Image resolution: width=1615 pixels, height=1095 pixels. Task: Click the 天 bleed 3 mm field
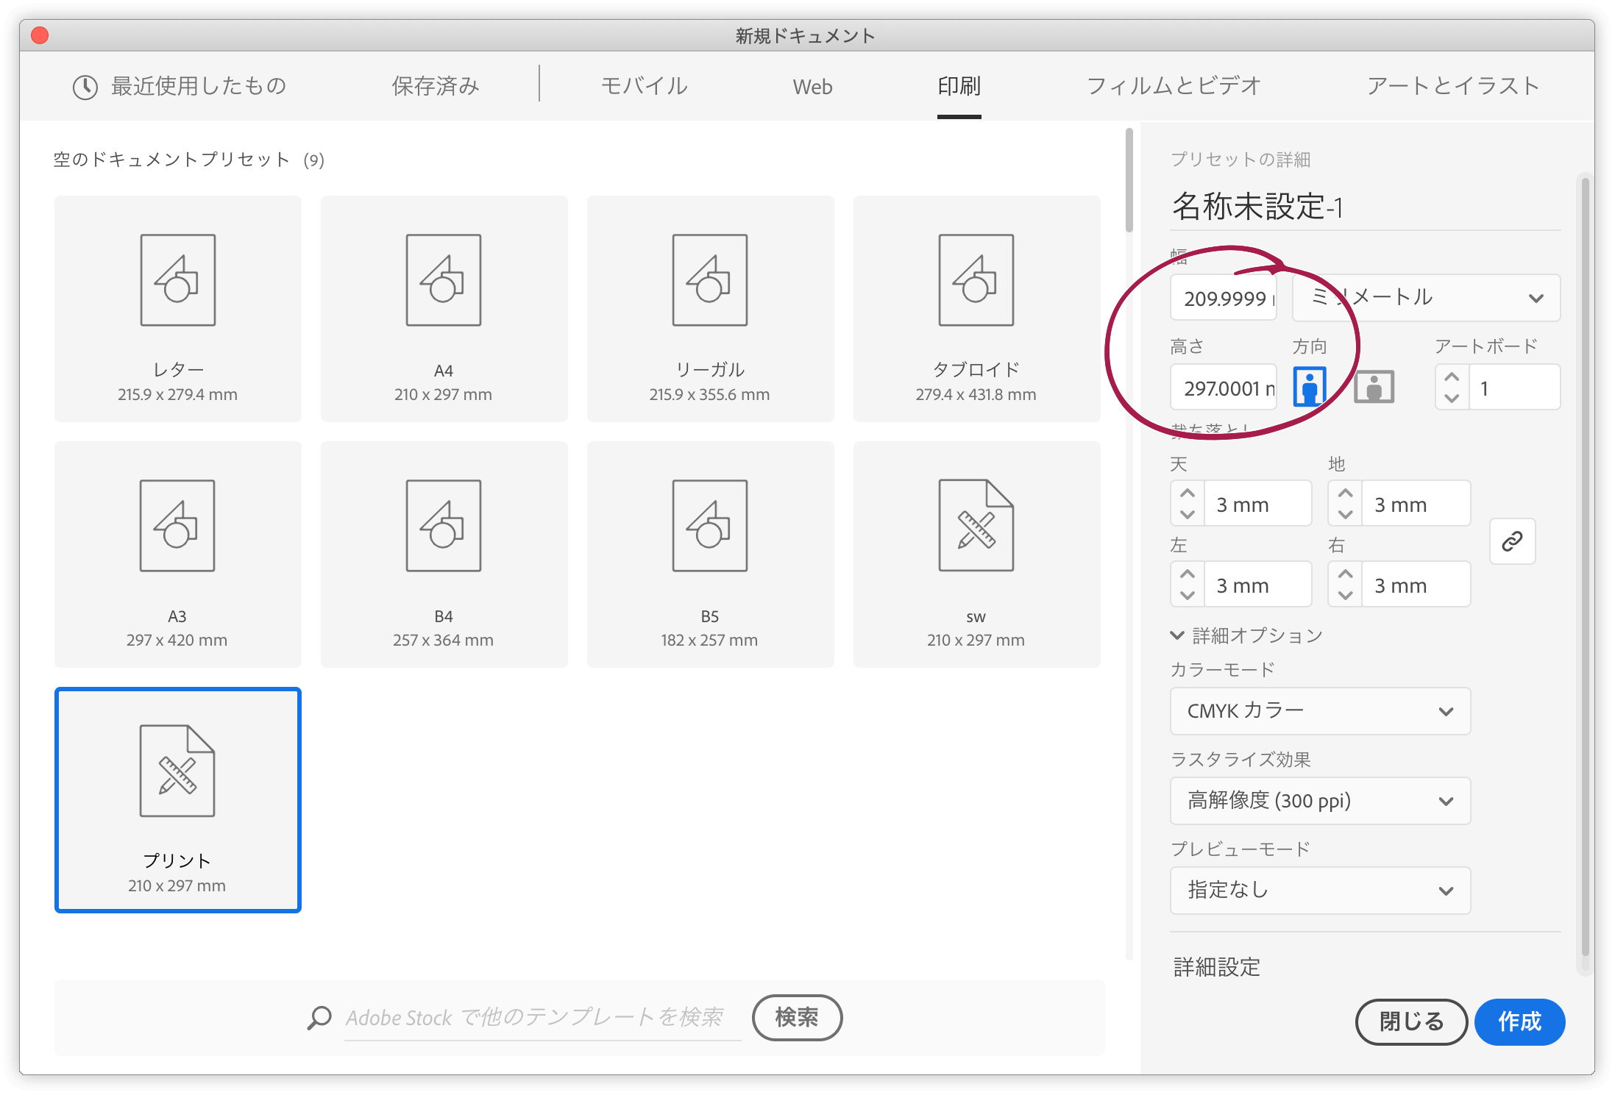[x=1257, y=504]
